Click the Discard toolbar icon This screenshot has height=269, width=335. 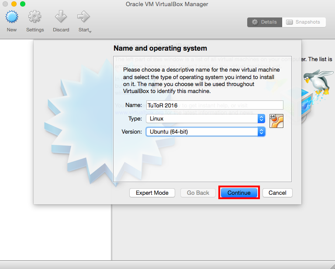pyautogui.click(x=61, y=17)
